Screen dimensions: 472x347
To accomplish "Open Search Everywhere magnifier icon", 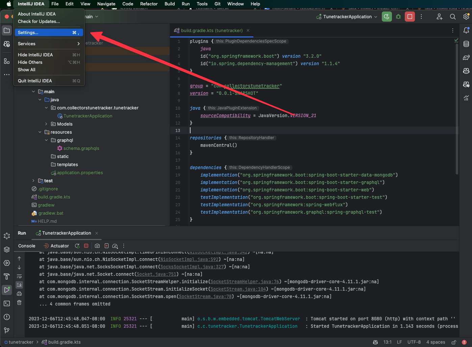I will (x=453, y=17).
